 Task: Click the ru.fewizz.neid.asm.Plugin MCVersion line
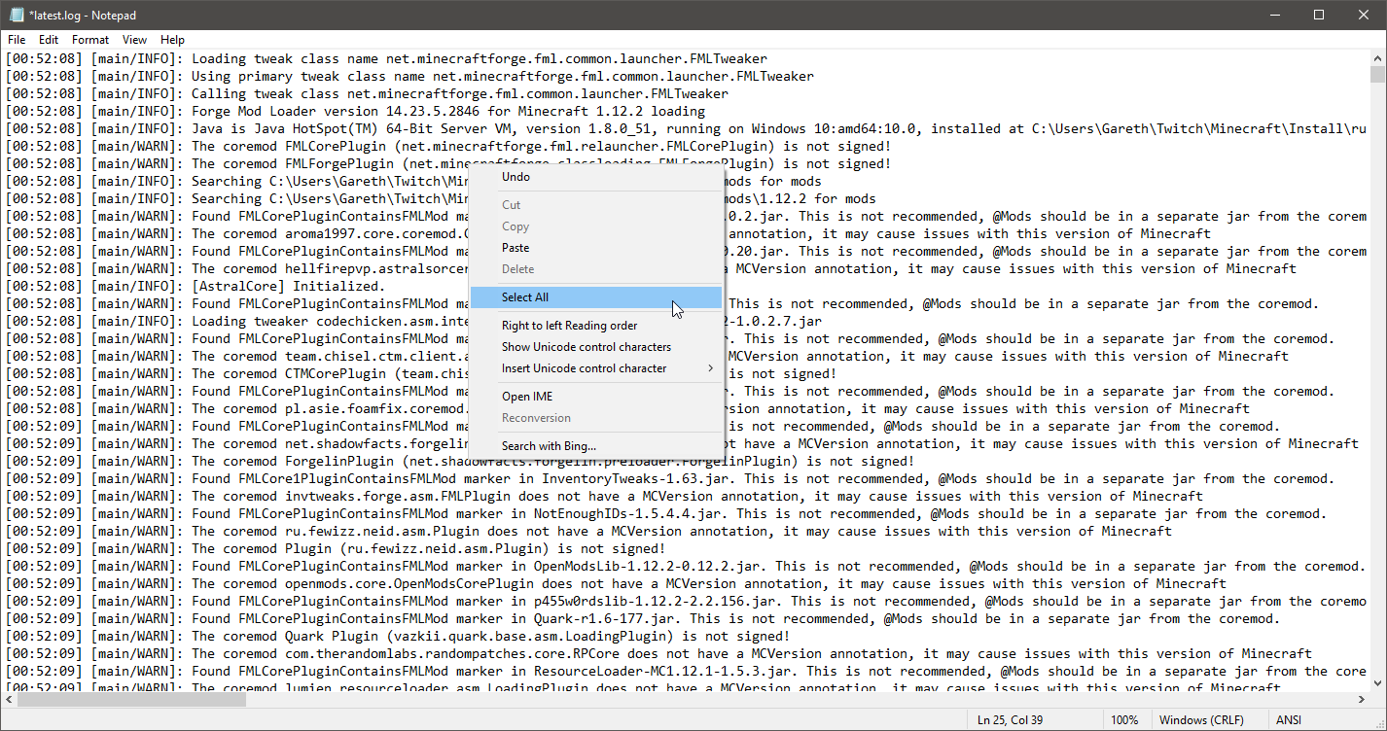[589, 531]
